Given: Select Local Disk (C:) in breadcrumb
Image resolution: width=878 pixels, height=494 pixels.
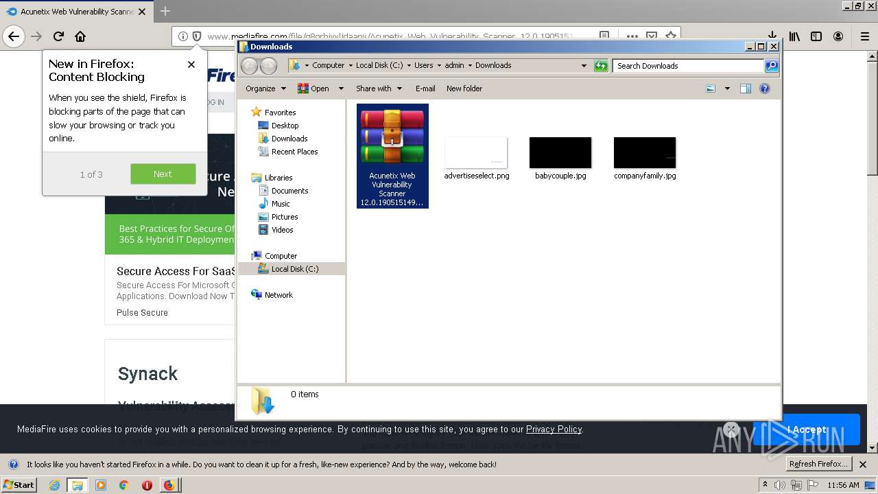Looking at the screenshot, I should pos(379,65).
